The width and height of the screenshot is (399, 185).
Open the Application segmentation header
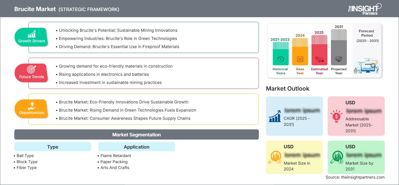coord(136,147)
